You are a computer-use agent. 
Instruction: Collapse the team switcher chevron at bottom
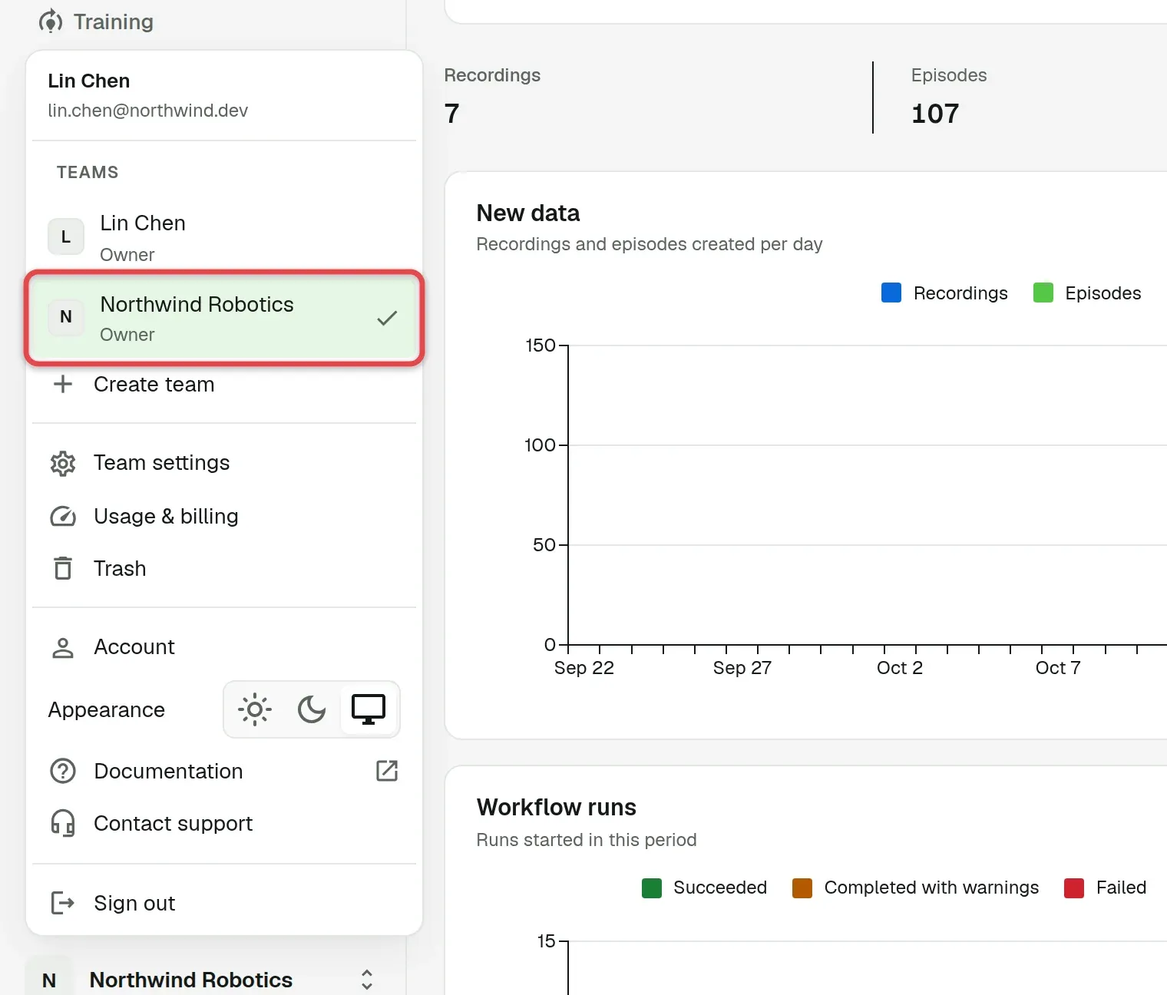367,980
